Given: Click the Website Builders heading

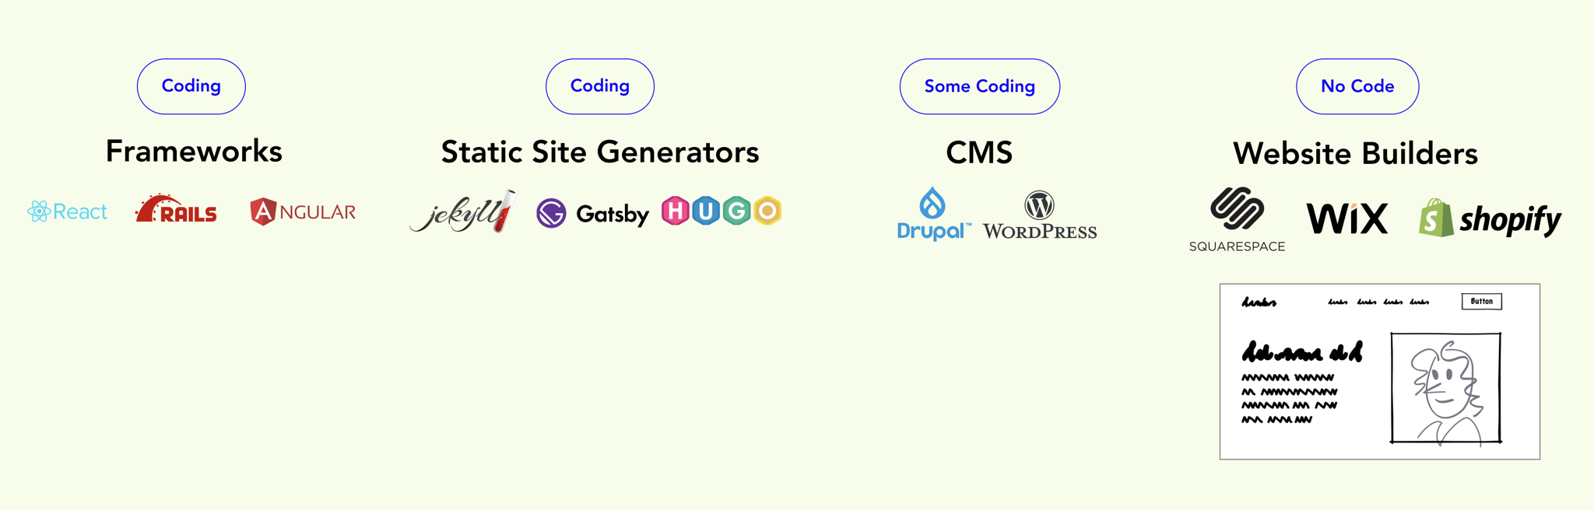Looking at the screenshot, I should 1355,153.
